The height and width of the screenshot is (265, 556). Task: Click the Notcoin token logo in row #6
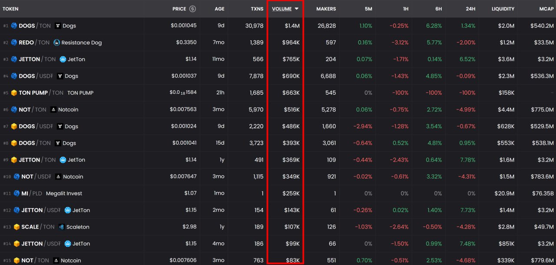click(53, 109)
